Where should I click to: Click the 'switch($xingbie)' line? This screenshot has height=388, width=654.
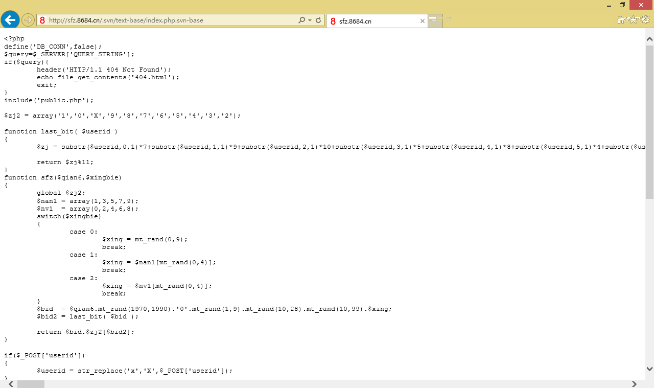click(x=69, y=216)
